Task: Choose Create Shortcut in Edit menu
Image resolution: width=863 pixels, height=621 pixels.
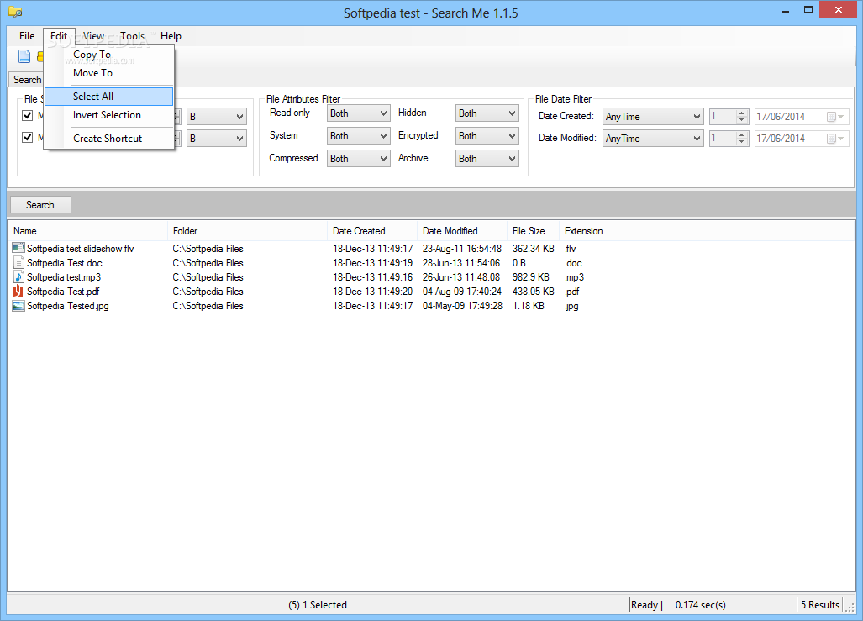Action: 109,139
